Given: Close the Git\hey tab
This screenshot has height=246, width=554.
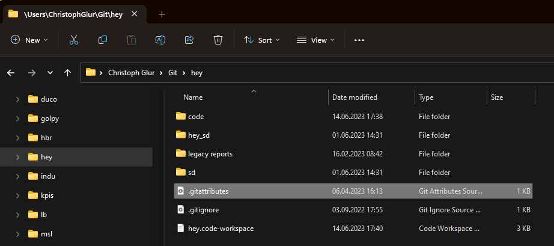Looking at the screenshot, I should pyautogui.click(x=134, y=14).
